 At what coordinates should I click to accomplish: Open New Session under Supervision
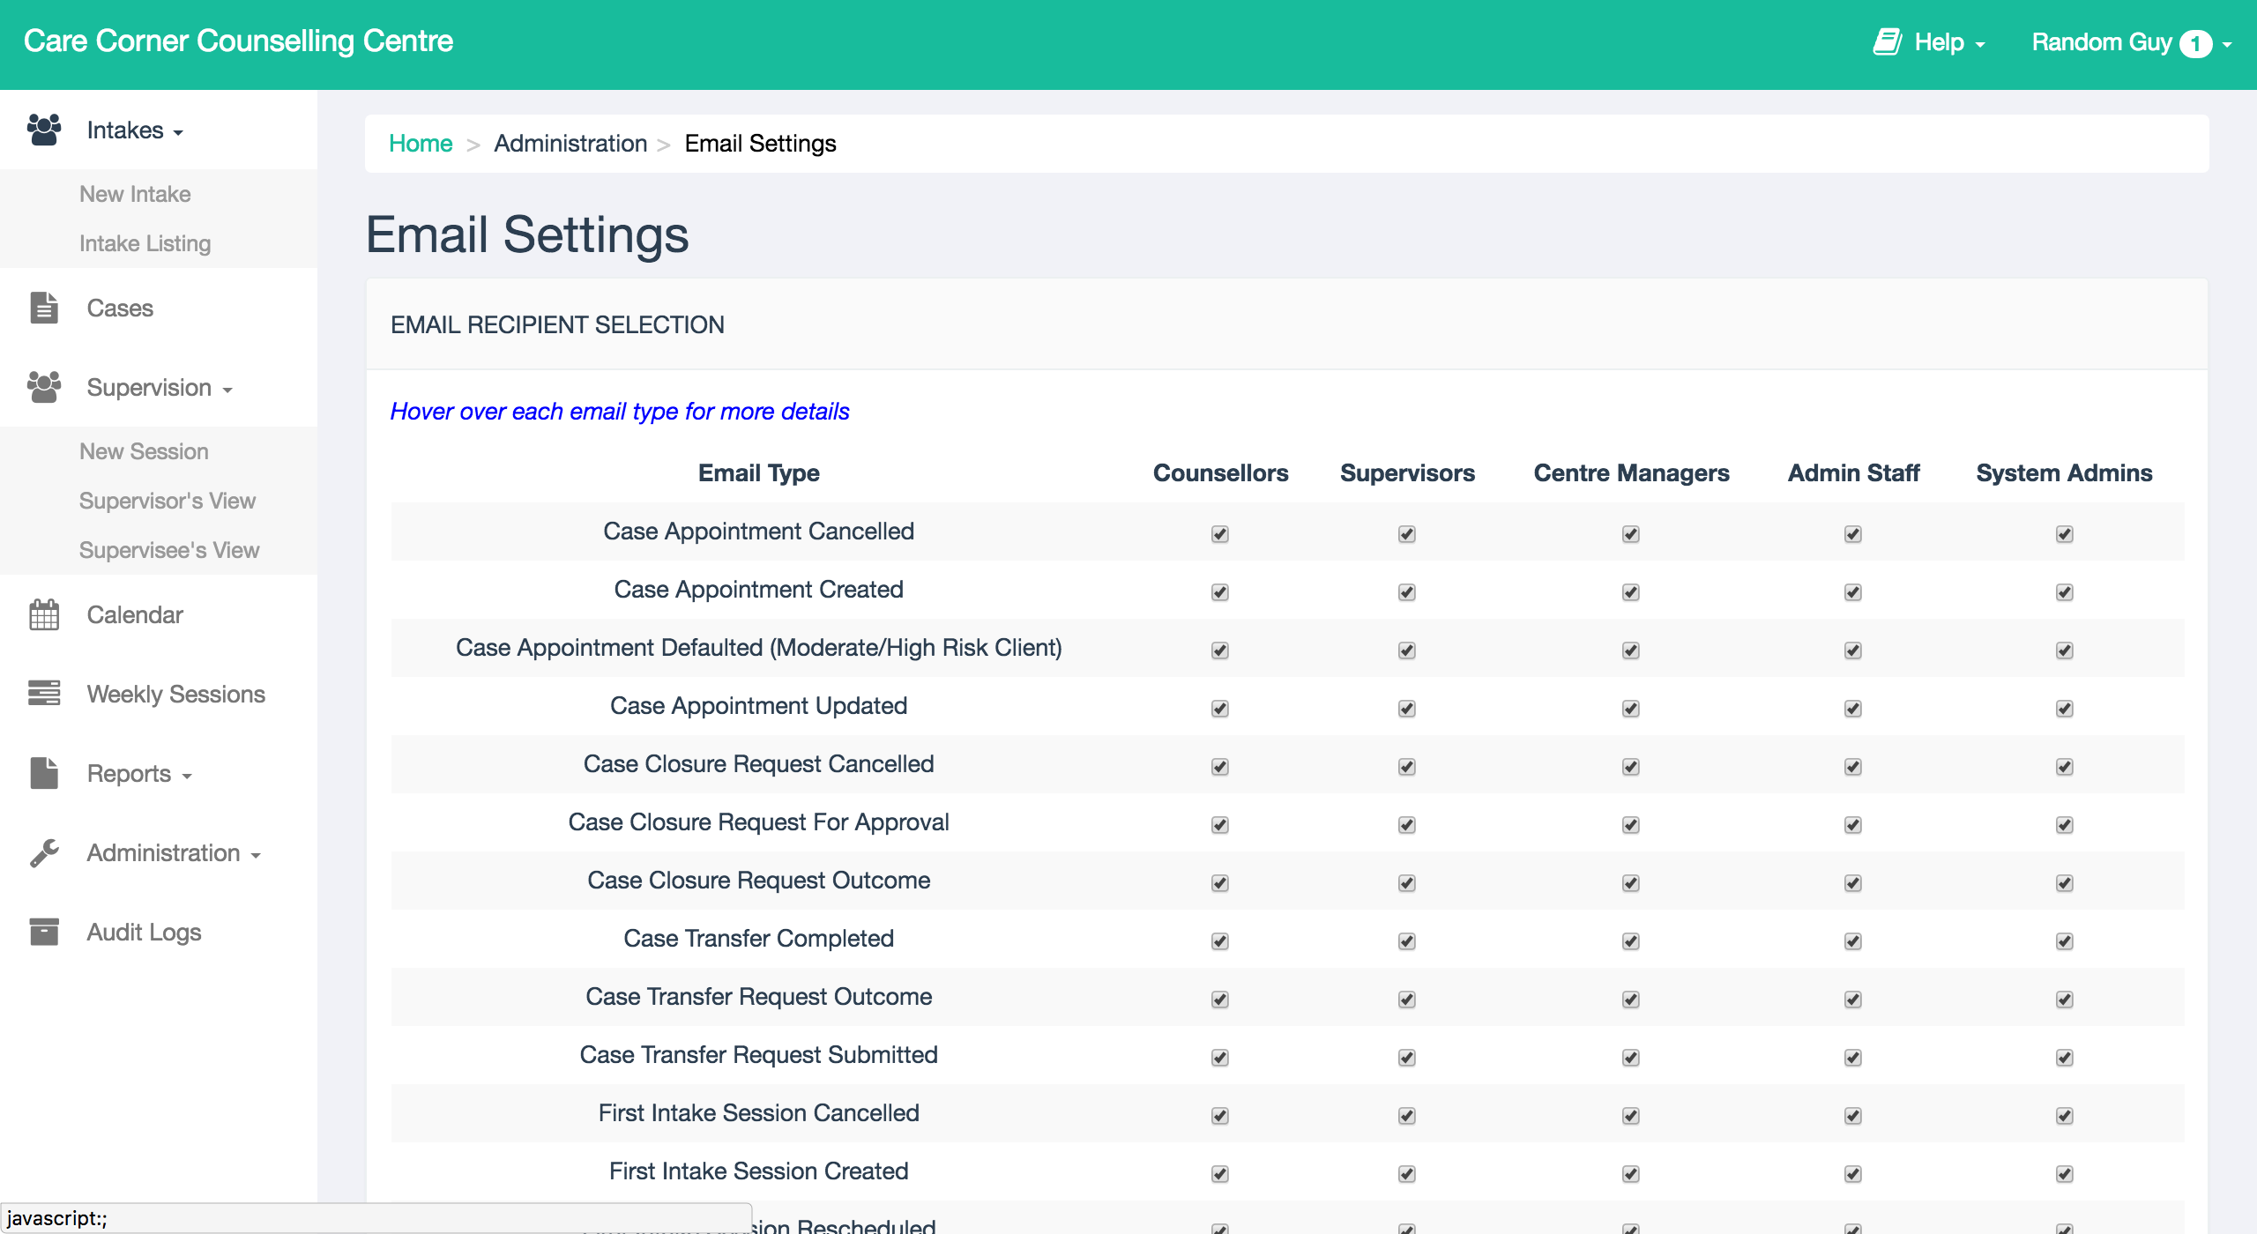(x=144, y=451)
